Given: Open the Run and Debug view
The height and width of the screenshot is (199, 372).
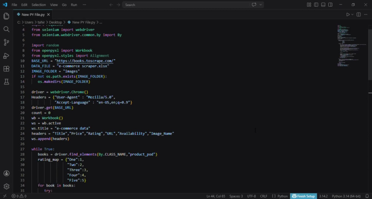Looking at the screenshot, I should point(6,56).
